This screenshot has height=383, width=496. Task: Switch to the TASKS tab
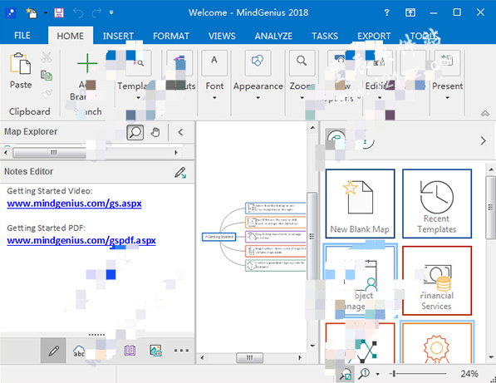[325, 36]
